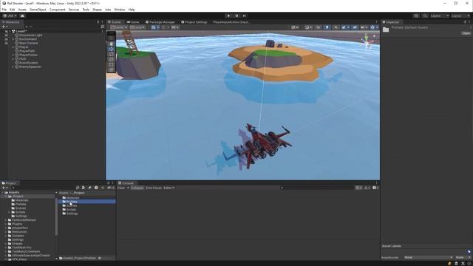Open the Layout dropdown
The width and height of the screenshot is (473, 266).
460,16
